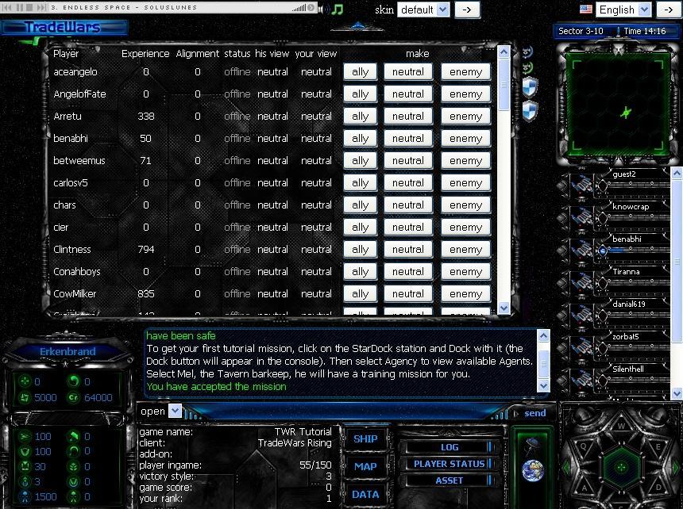Toggle the PLAYER STATUS panel

[x=449, y=464]
